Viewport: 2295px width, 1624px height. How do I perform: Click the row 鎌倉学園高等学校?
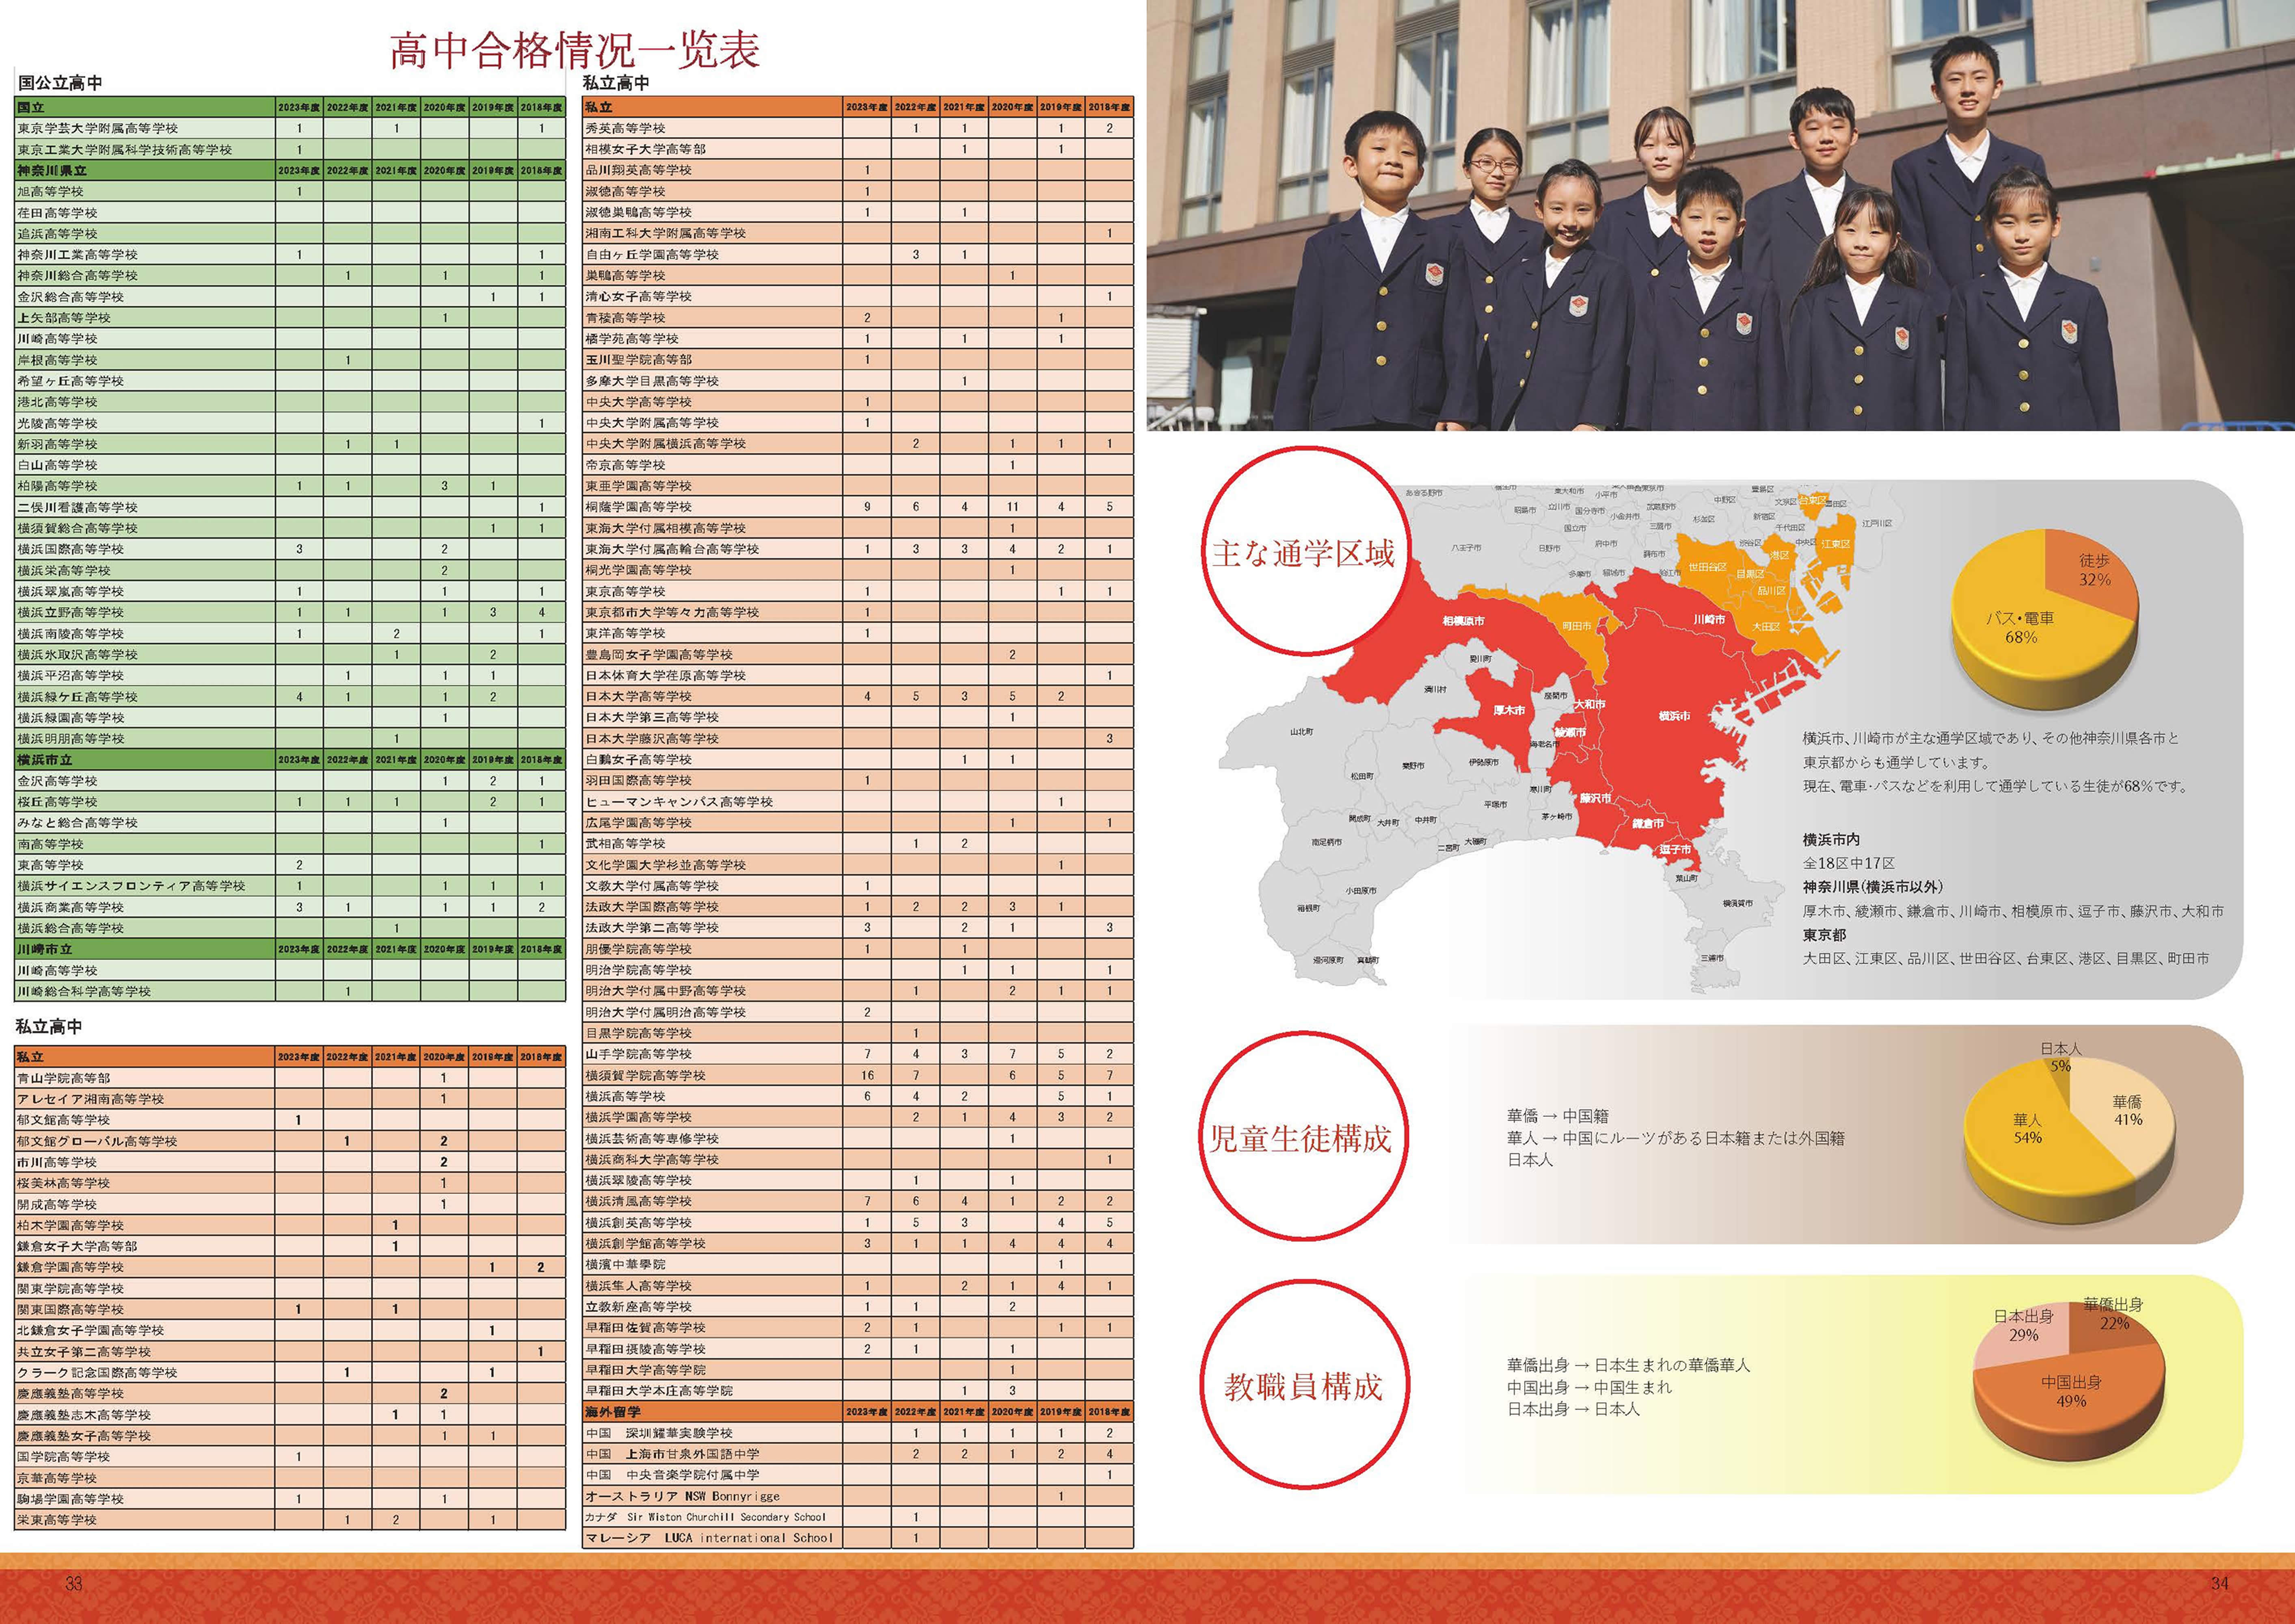pos(290,1267)
